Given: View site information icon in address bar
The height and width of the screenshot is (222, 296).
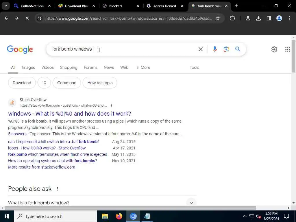Looking at the screenshot, I should [x=39, y=18].
